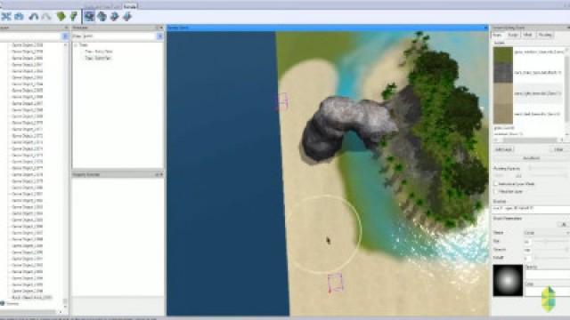
Task: Click the blue crossed-tools icon in toolbar
Action: [x=6, y=16]
